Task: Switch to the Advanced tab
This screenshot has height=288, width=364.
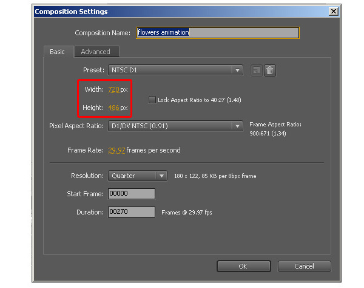Action: click(96, 52)
